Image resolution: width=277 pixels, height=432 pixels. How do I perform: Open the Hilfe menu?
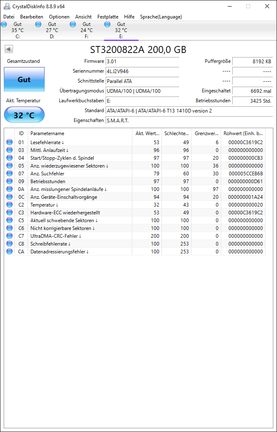coord(129,17)
